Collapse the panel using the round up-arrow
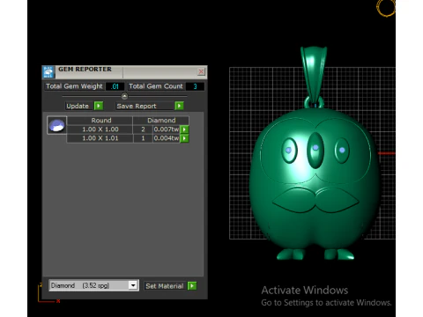 tap(124, 96)
